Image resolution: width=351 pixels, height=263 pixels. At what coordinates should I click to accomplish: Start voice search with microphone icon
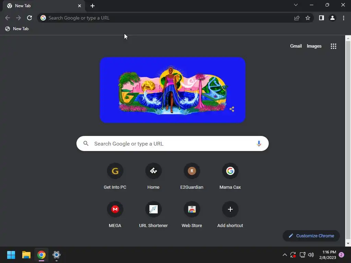(x=259, y=143)
